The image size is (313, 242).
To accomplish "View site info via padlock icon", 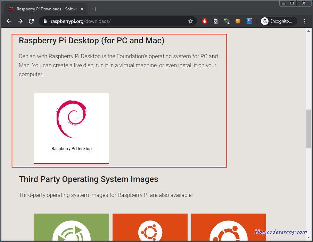I will [45, 21].
